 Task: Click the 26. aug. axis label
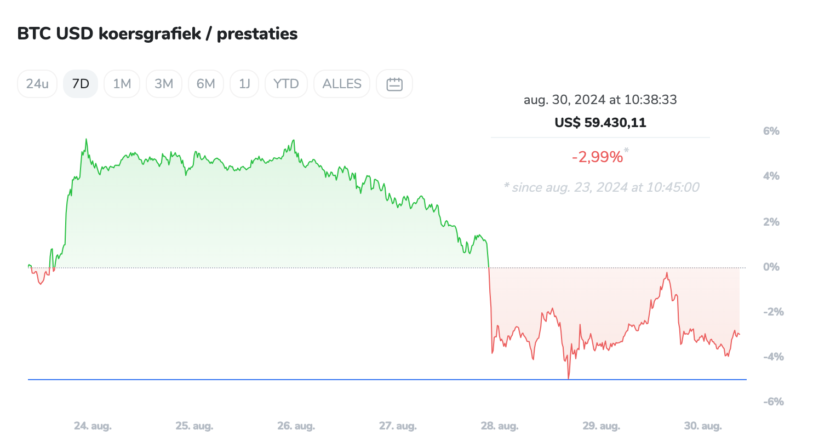[x=296, y=426]
